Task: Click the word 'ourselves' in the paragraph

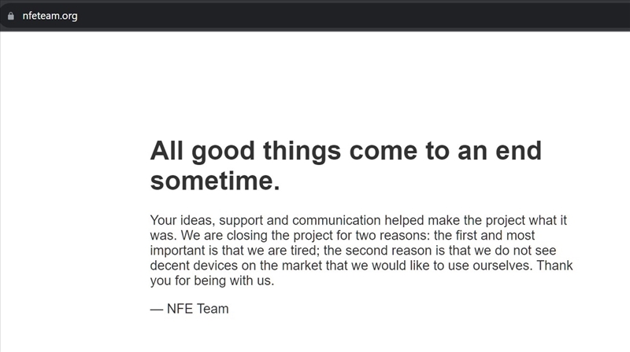Action: 484,266
